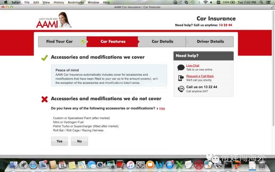Viewport: 275px width, 172px height.
Task: Open the History menu
Action: pyautogui.click(x=58, y=2)
